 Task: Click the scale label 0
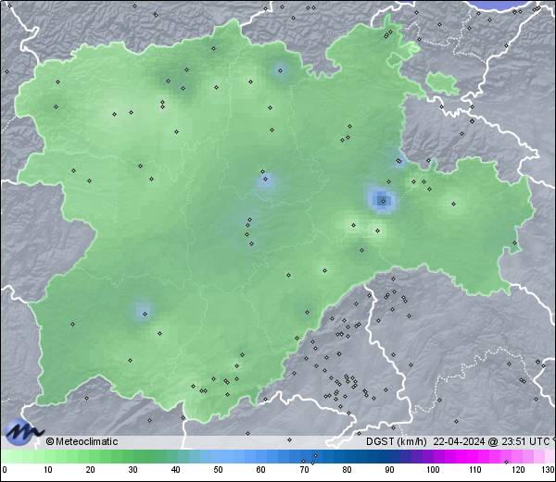tap(5, 470)
